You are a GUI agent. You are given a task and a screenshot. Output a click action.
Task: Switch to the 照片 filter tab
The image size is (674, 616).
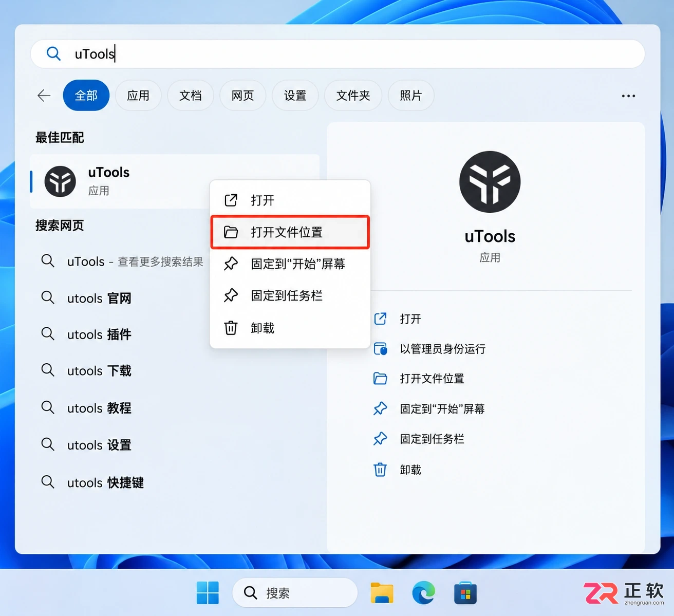[x=411, y=96]
